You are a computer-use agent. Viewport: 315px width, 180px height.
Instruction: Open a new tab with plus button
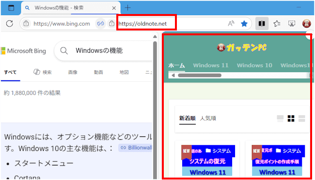point(127,8)
